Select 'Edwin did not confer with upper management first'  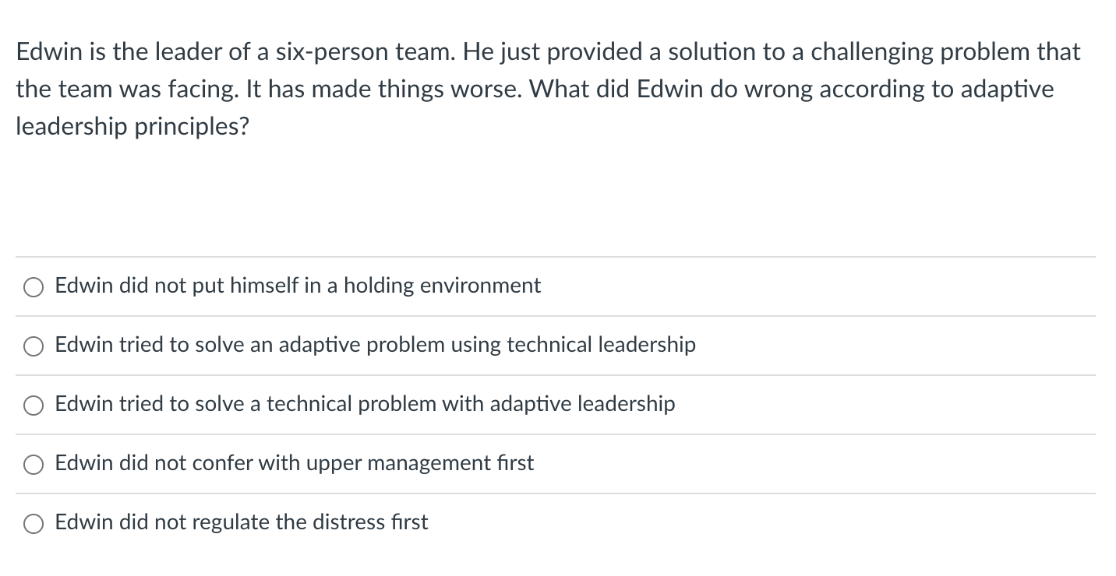pyautogui.click(x=33, y=464)
